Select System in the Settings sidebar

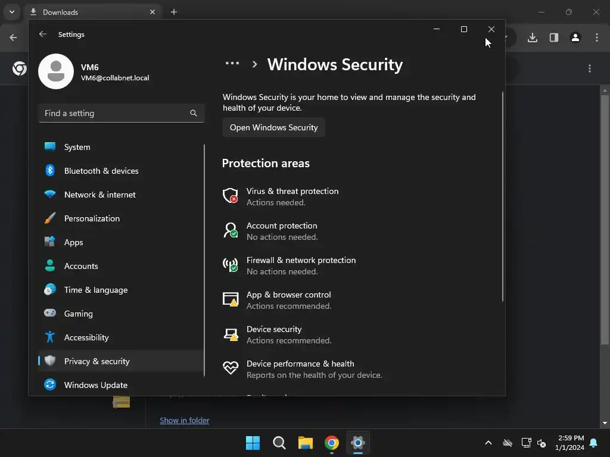pos(121,147)
